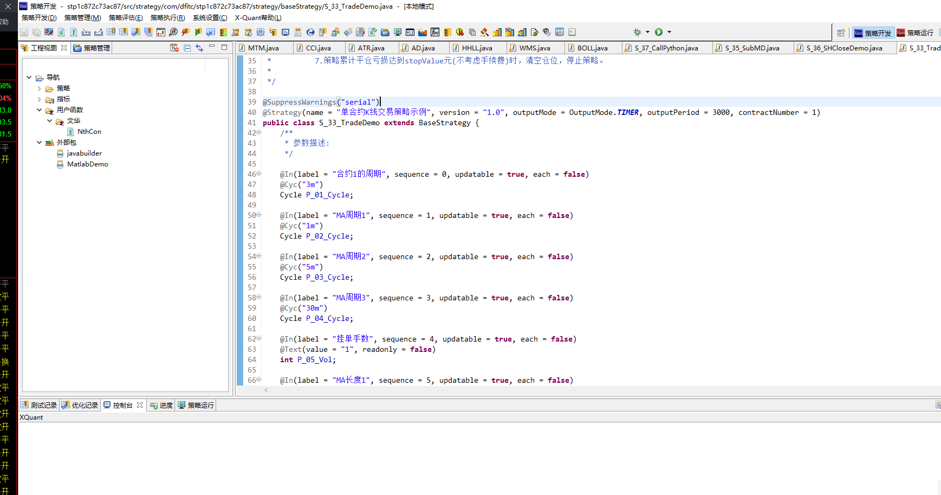Click the Open Perspective icon

coord(841,33)
